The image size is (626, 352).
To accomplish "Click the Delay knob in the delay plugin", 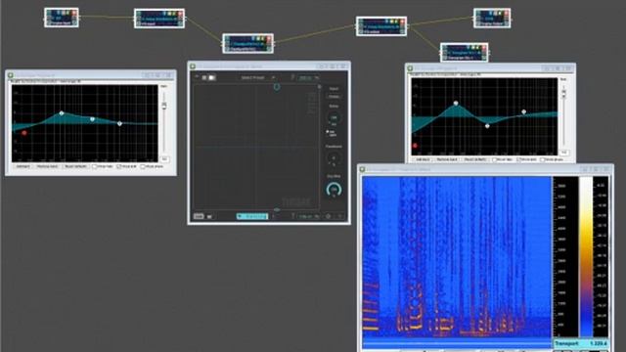I will [334, 117].
